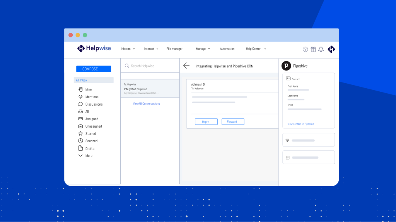
Task: Open the Automation menu item
Action: pos(227,49)
